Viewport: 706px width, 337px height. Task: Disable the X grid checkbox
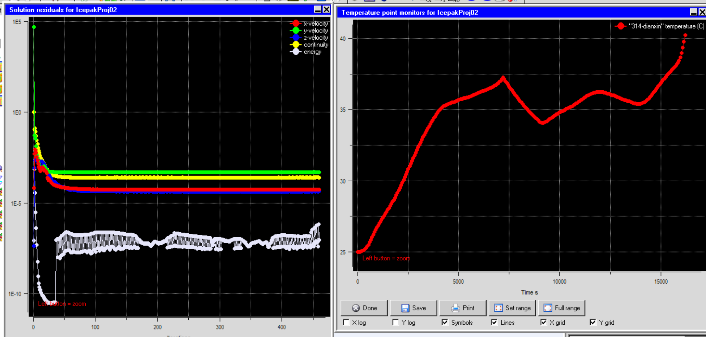tap(544, 323)
